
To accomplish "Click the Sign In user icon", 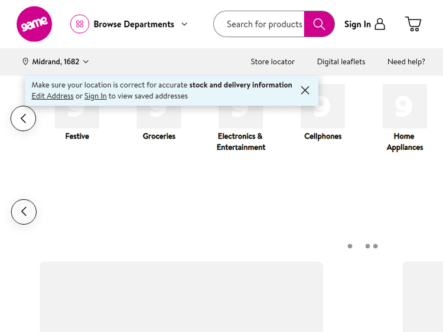I will point(380,24).
